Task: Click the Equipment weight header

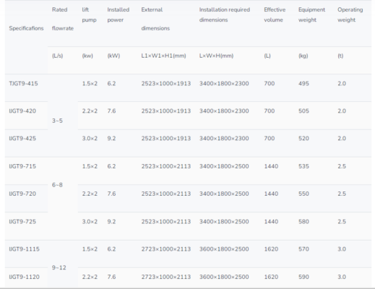Action: click(x=311, y=14)
